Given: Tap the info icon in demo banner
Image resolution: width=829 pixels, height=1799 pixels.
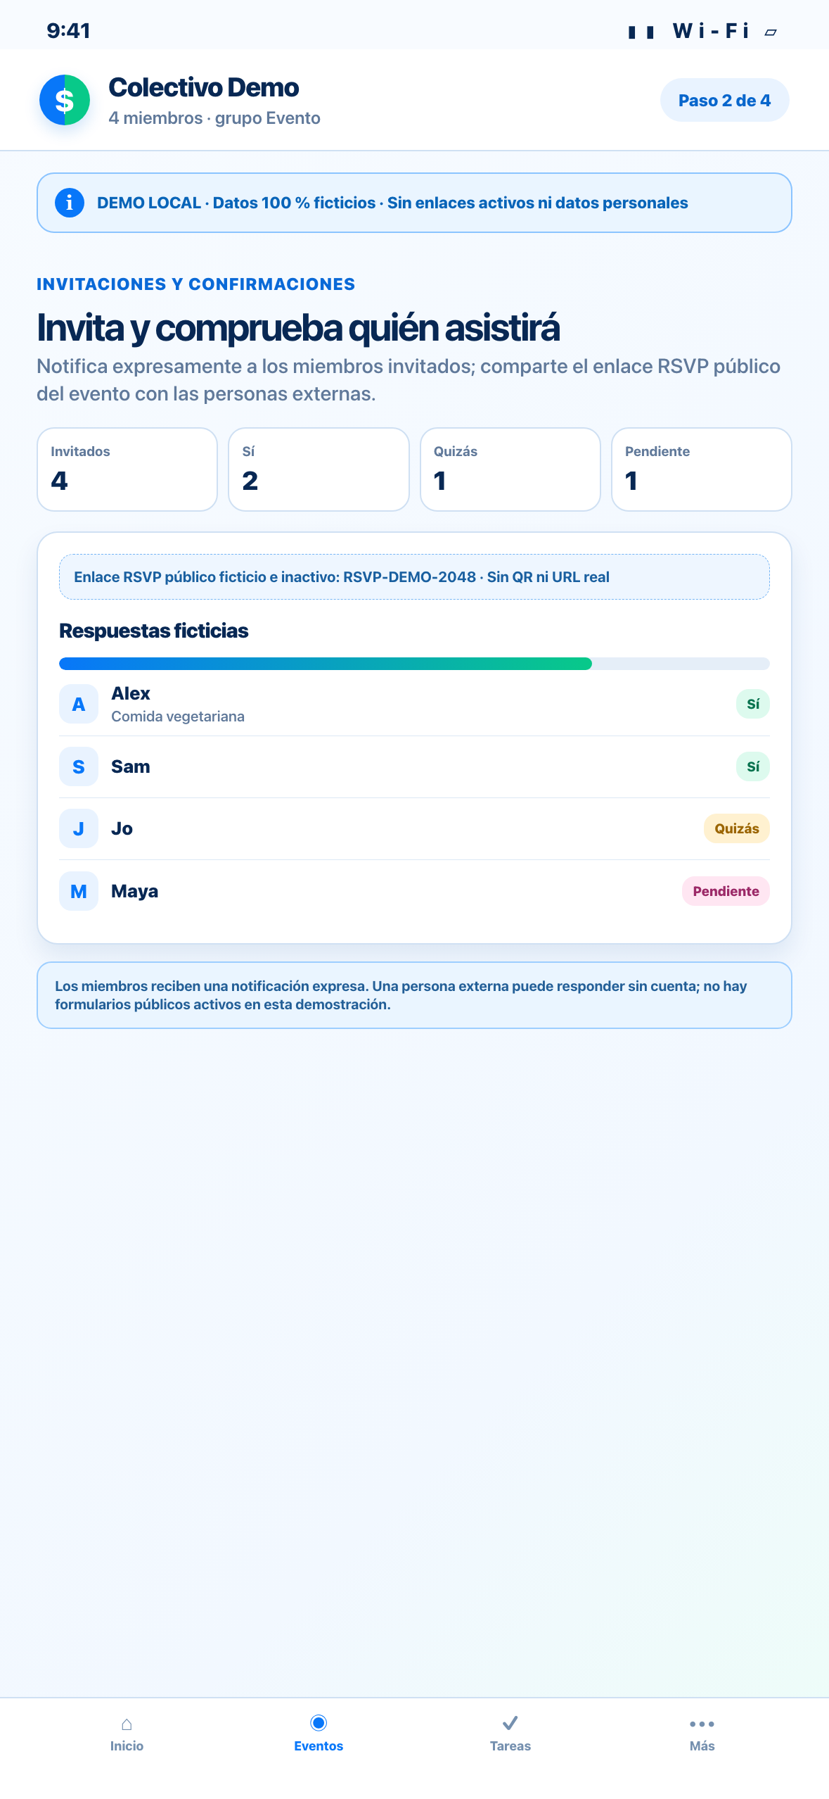Looking at the screenshot, I should (70, 203).
